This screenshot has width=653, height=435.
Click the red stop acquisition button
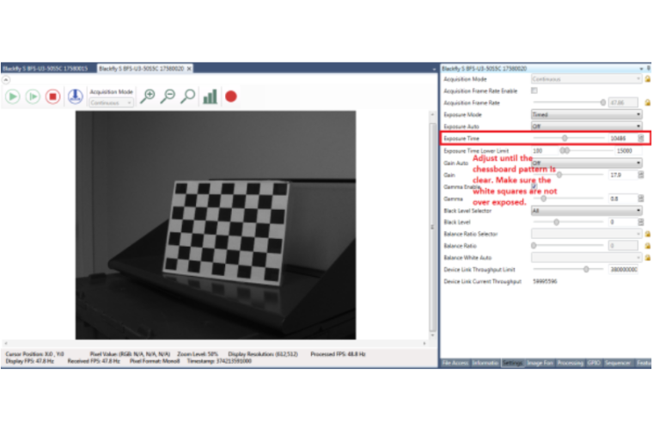pos(52,96)
